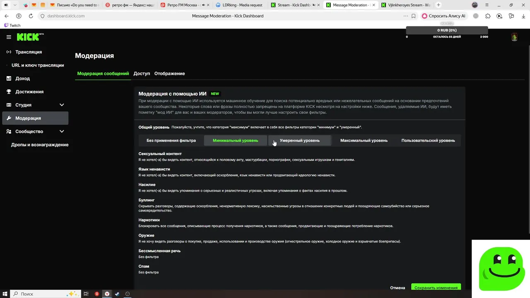This screenshot has width=530, height=298.
Task: Click the Yandex Browser taskbar icon
Action: 107,294
